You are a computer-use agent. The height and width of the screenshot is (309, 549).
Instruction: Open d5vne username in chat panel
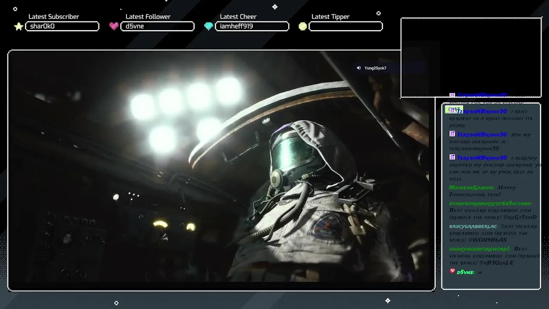[465, 272]
